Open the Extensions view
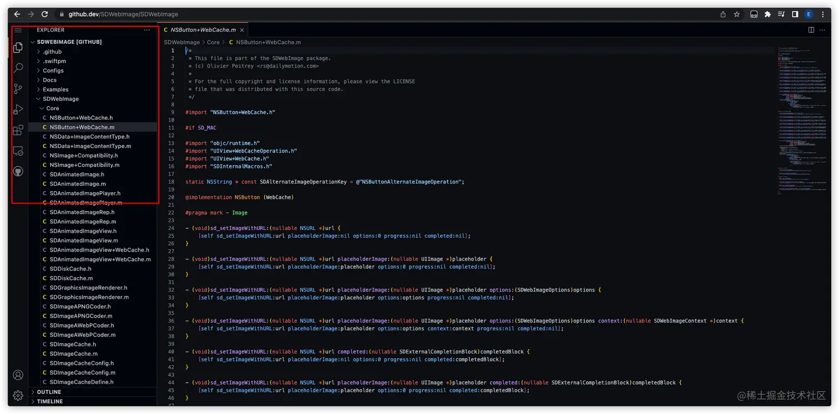This screenshot has height=414, width=839. coord(18,130)
